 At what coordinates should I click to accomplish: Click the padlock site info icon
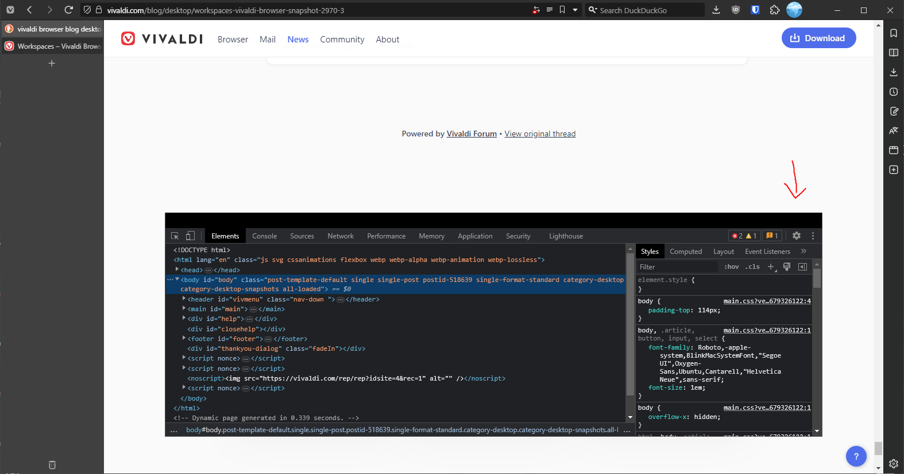coord(99,10)
